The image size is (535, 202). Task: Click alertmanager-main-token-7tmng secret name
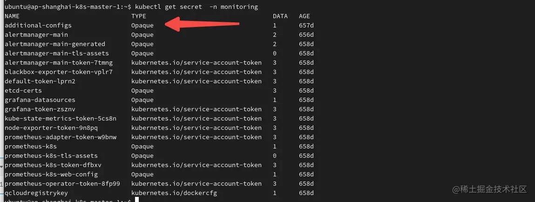(59, 63)
